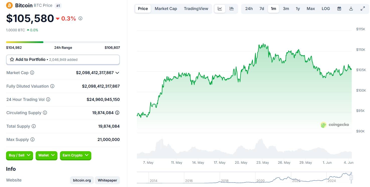The image size is (370, 187).
Task: Show Fully Diluted Valuation info icon
Action: [52, 86]
